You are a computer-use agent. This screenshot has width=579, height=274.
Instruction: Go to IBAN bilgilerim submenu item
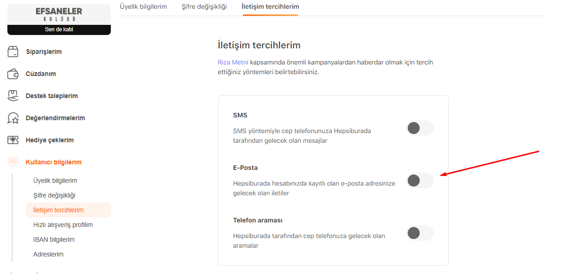[54, 239]
